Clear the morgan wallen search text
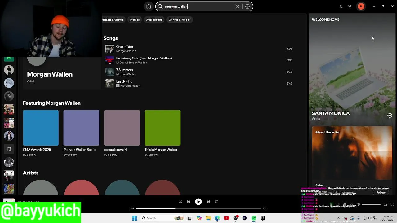 pyautogui.click(x=237, y=7)
